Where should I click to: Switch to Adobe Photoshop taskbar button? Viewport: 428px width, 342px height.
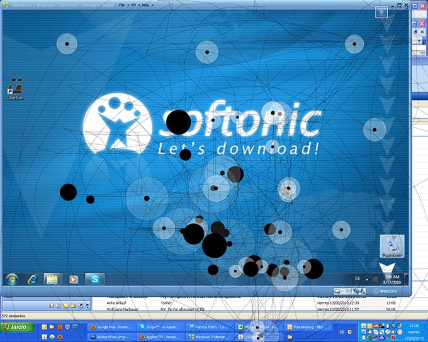(111, 337)
